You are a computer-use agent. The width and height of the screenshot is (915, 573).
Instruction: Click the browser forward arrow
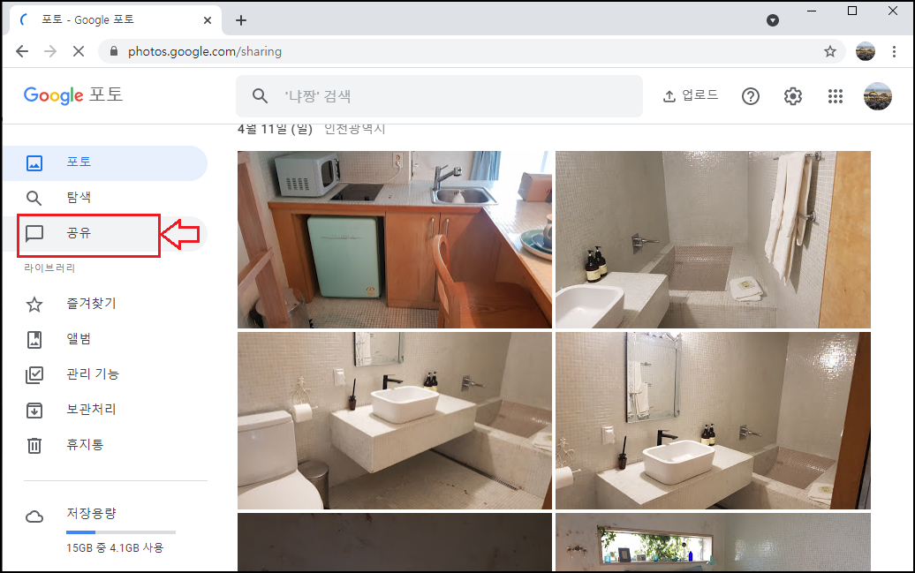[50, 51]
